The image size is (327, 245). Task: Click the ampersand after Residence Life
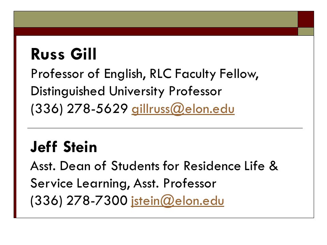(x=274, y=166)
